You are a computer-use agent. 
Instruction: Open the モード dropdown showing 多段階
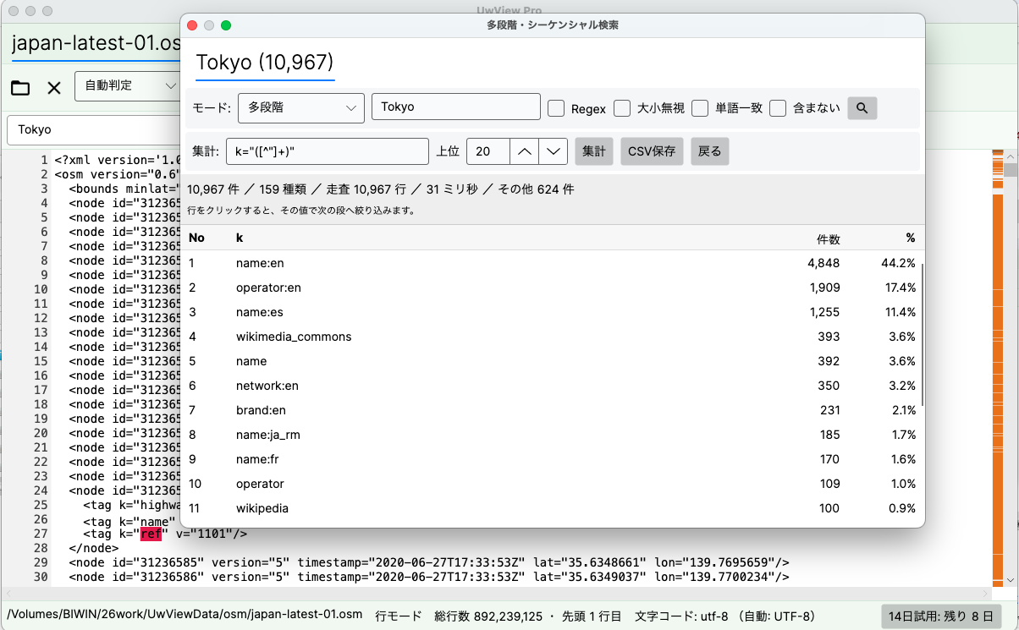(x=300, y=107)
